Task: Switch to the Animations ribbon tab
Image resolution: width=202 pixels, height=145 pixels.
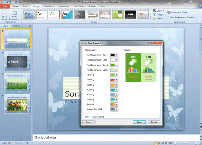Action: [x=64, y=6]
